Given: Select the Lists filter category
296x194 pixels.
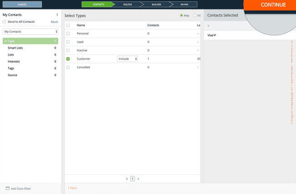Looking at the screenshot, I should coord(31,55).
